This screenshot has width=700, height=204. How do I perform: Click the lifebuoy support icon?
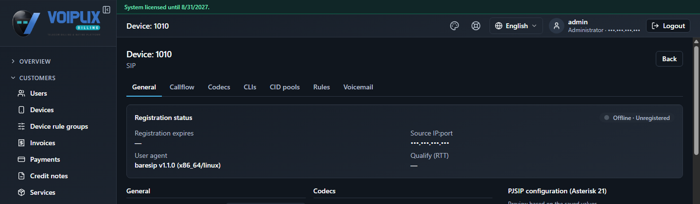pyautogui.click(x=476, y=26)
